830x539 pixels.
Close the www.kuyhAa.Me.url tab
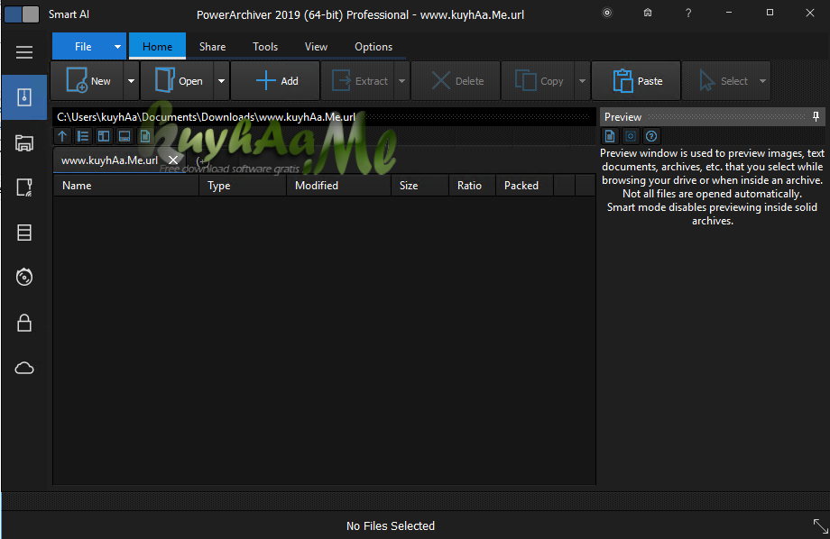click(173, 160)
